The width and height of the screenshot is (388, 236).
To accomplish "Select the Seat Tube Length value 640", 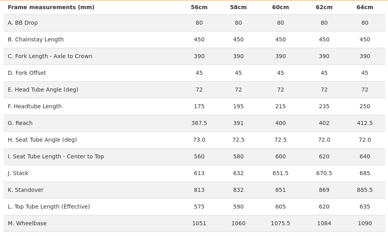I will click(365, 156).
